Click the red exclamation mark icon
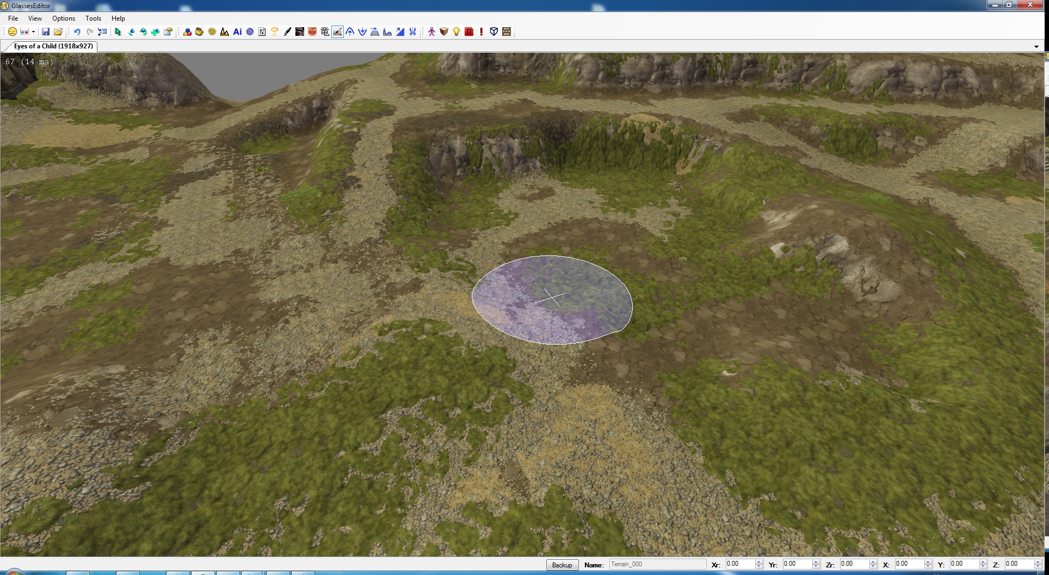Viewport: 1049px width, 575px height. [x=482, y=32]
